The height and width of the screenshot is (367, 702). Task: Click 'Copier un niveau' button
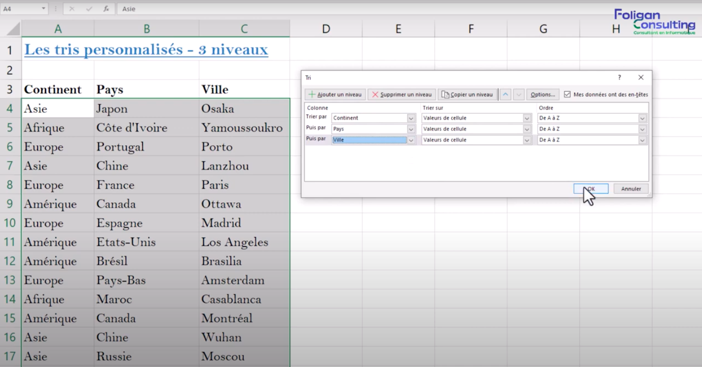(467, 94)
